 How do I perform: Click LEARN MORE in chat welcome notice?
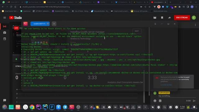pyautogui.click(x=166, y=85)
